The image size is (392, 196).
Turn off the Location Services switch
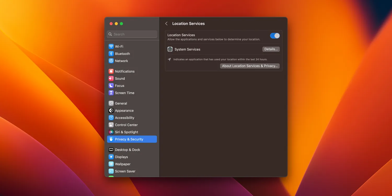pos(275,36)
